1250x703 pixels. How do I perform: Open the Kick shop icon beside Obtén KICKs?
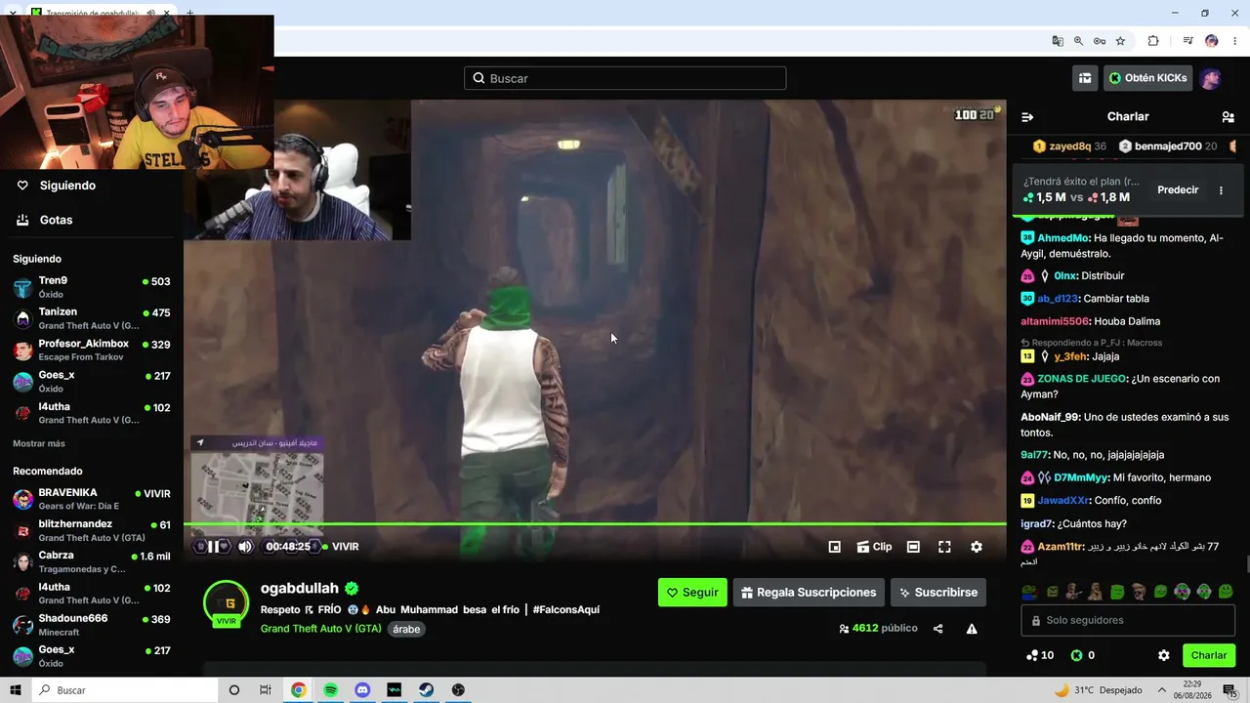coord(1085,78)
